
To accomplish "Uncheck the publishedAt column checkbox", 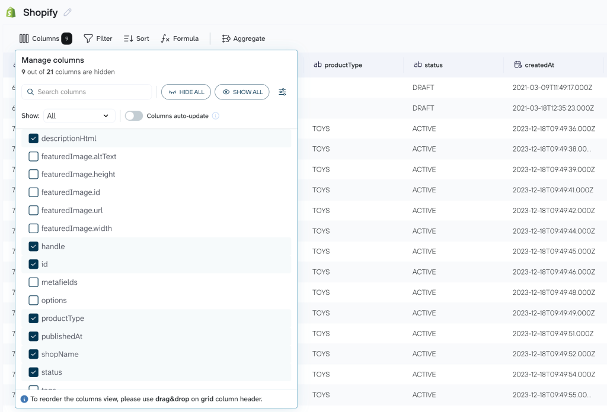I will click(34, 336).
